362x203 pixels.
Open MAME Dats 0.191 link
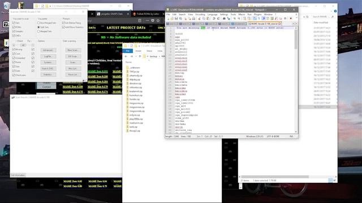(98, 72)
